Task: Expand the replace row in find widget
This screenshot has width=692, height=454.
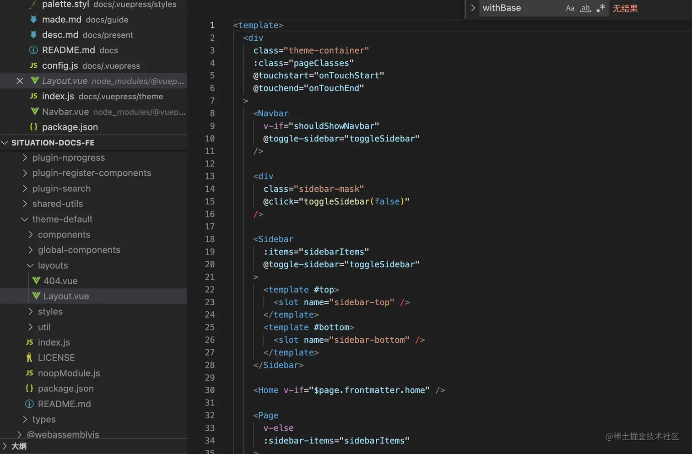Action: click(473, 8)
